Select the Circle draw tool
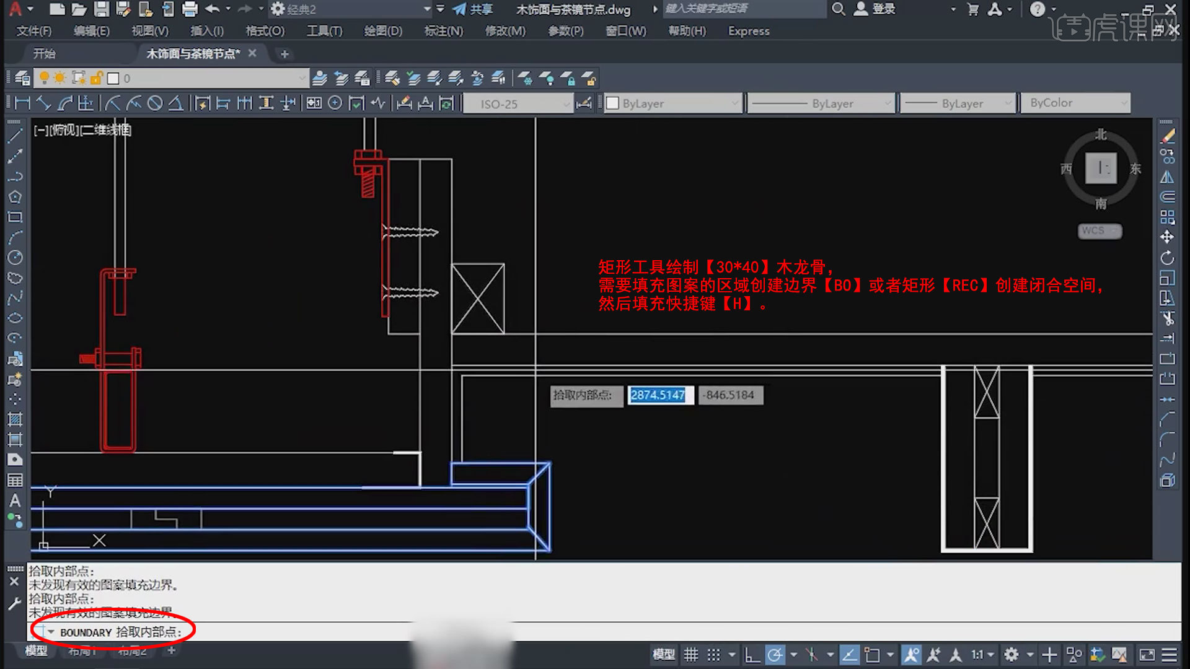The width and height of the screenshot is (1190, 669). [x=15, y=258]
